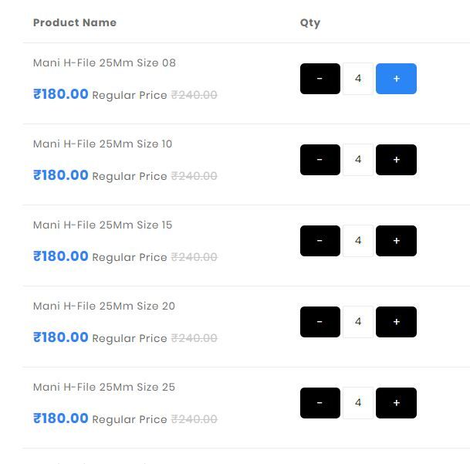Open Mani H-File 25Mm Size 08 product
Screen dimensions: 470x464
point(104,63)
